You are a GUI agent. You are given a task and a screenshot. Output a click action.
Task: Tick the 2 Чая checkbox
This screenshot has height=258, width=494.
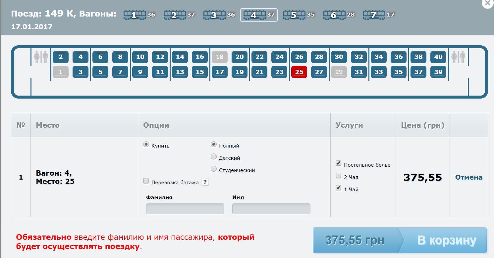coord(338,176)
